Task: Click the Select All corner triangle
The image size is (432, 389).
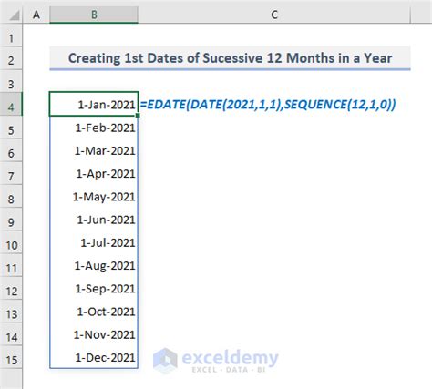Action: pos(14,15)
